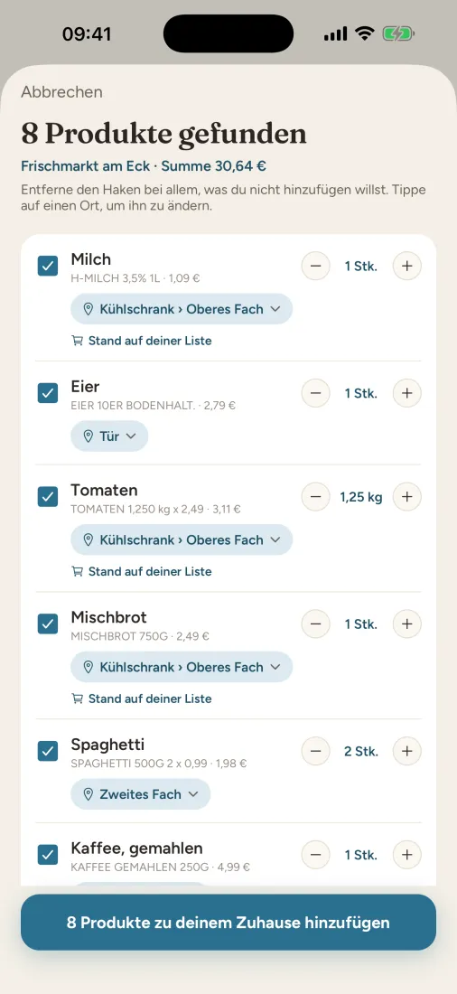Open Milch location dropdown Kühlschrank › Oberes Fach

pyautogui.click(x=182, y=309)
